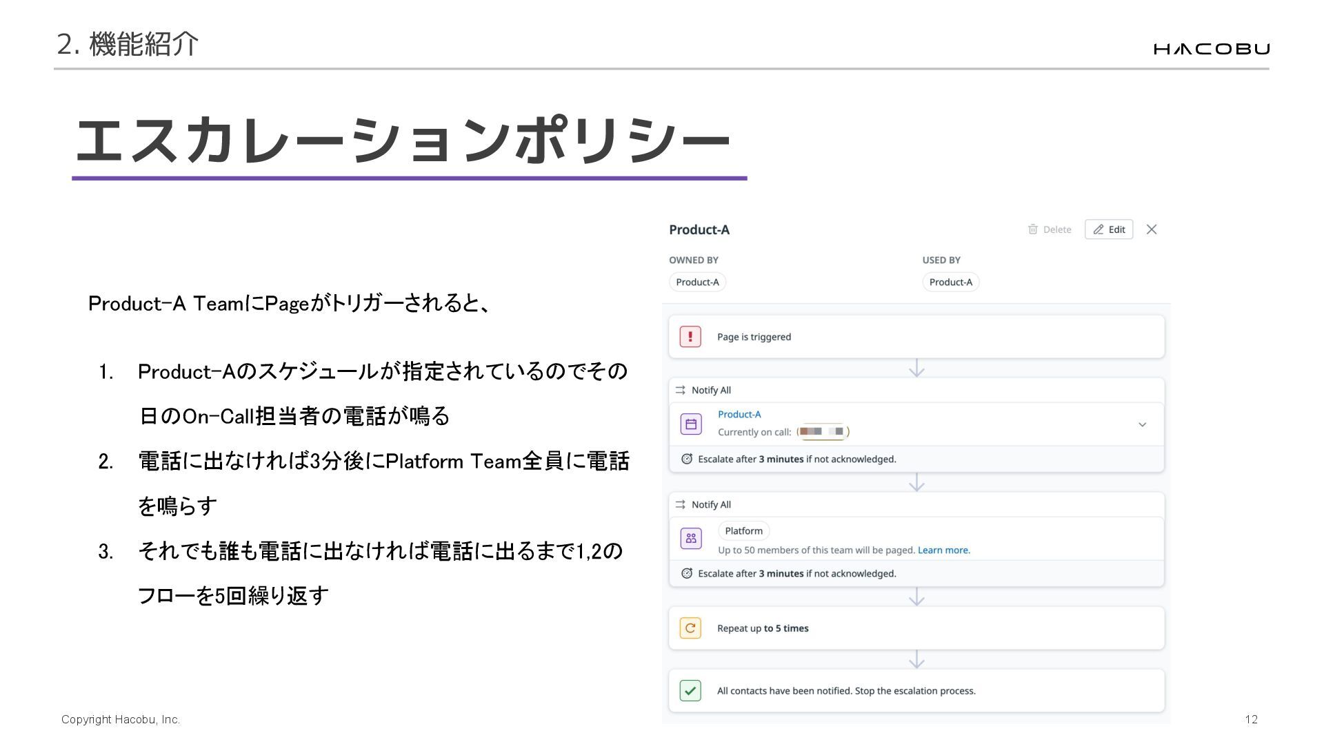
Task: Click the orange Repeat loop icon
Action: (x=690, y=628)
